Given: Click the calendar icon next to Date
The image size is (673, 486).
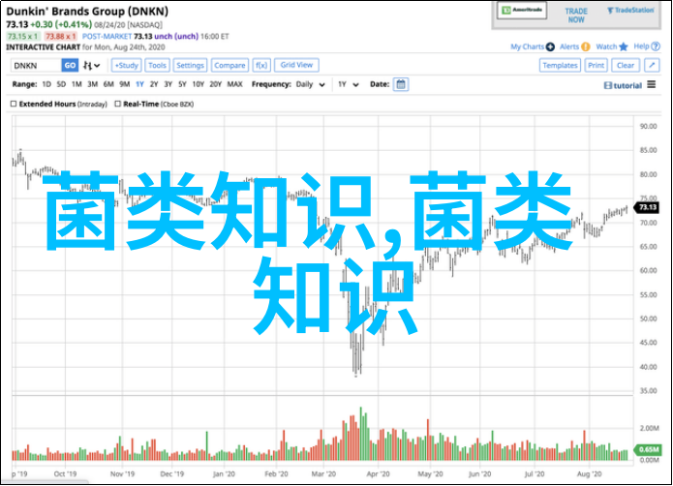Looking at the screenshot, I should tap(401, 84).
